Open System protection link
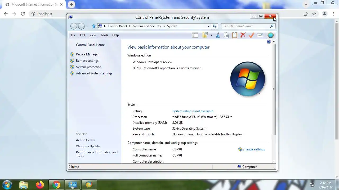The width and height of the screenshot is (339, 190). coord(89,67)
